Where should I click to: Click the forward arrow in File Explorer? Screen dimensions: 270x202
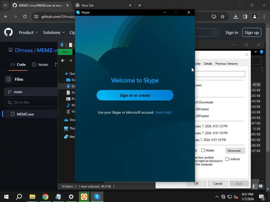point(71,60)
